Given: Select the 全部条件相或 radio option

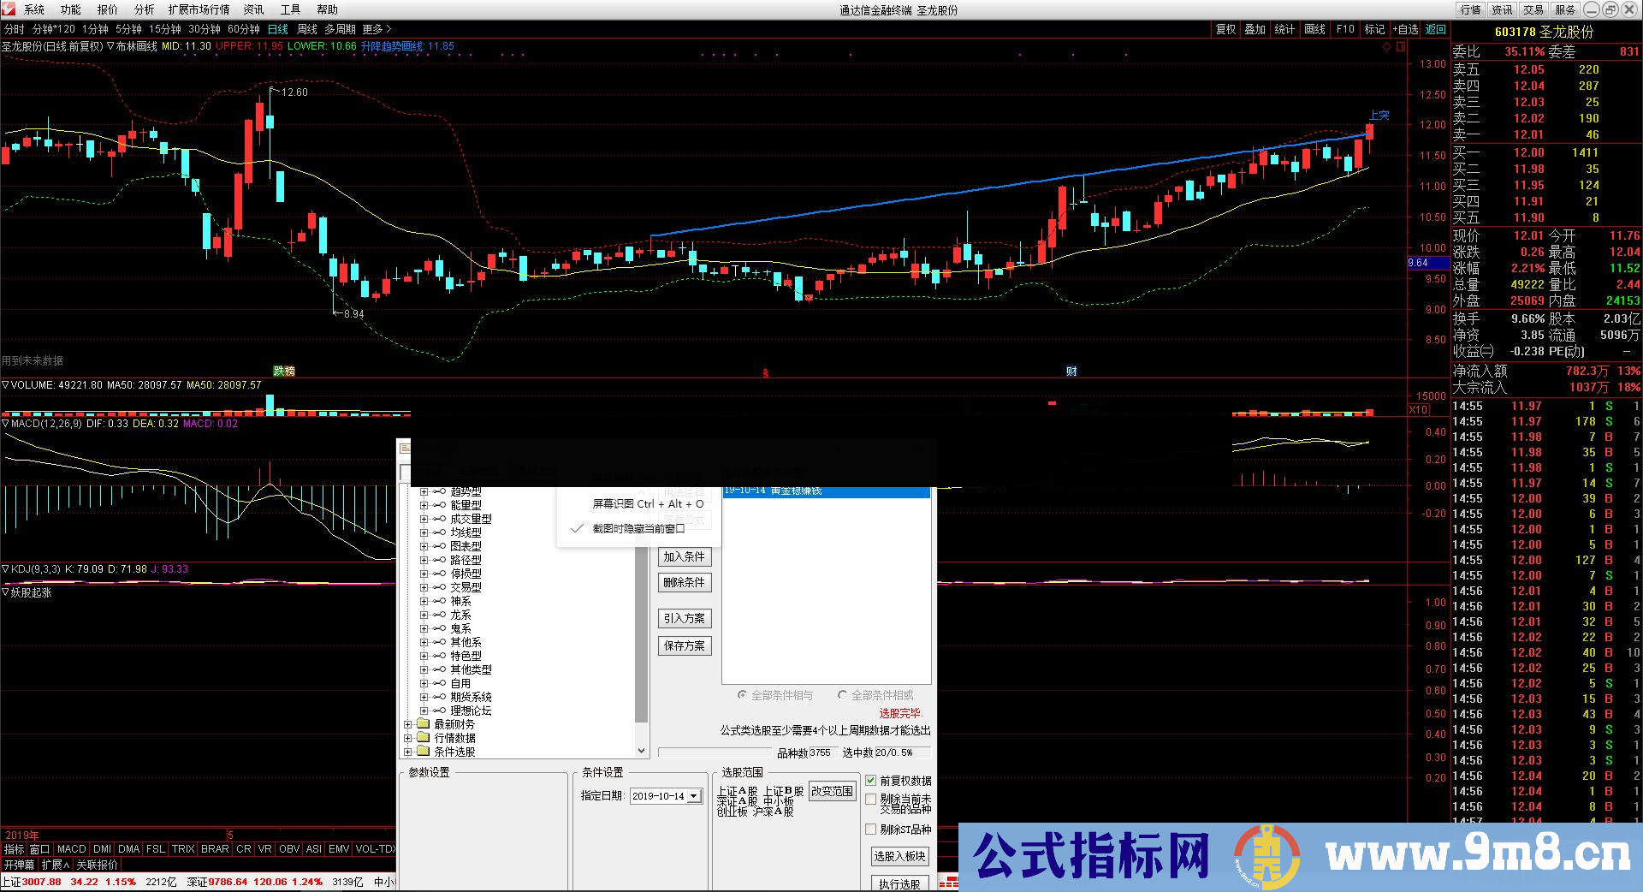Looking at the screenshot, I should [x=841, y=695].
